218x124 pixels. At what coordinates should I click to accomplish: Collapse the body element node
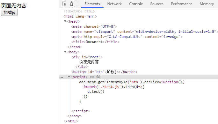coord(65,52)
